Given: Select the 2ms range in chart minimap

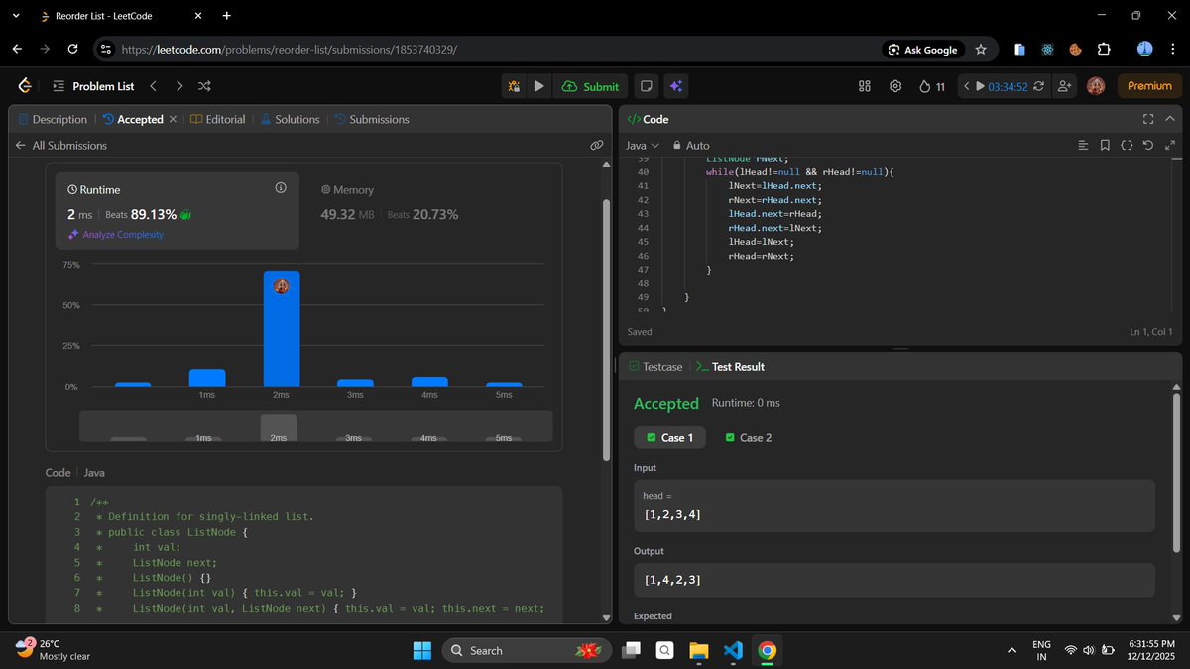Looking at the screenshot, I should [279, 428].
